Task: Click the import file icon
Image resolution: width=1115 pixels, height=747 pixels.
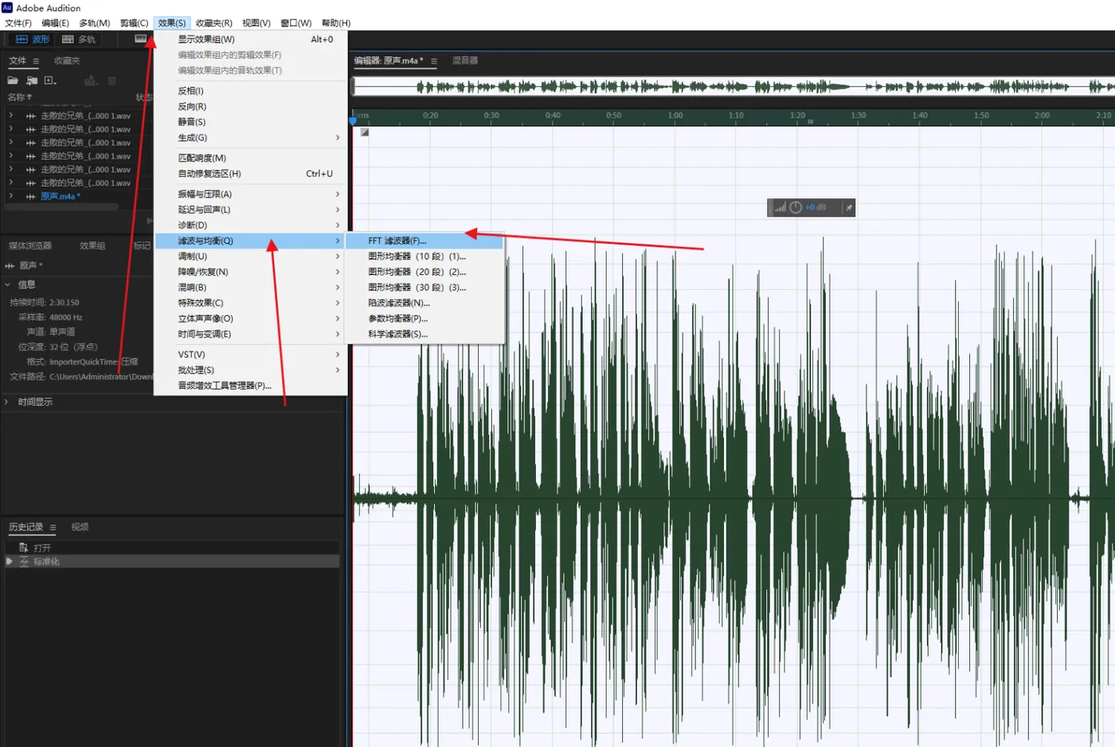Action: click(32, 80)
